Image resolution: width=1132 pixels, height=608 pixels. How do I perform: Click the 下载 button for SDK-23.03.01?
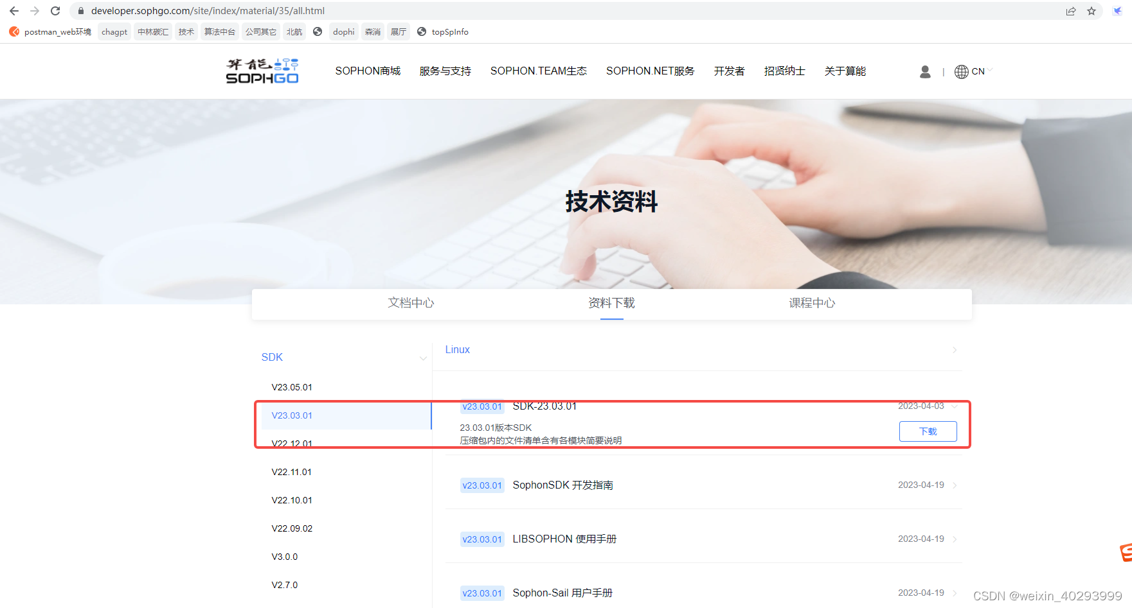(928, 431)
